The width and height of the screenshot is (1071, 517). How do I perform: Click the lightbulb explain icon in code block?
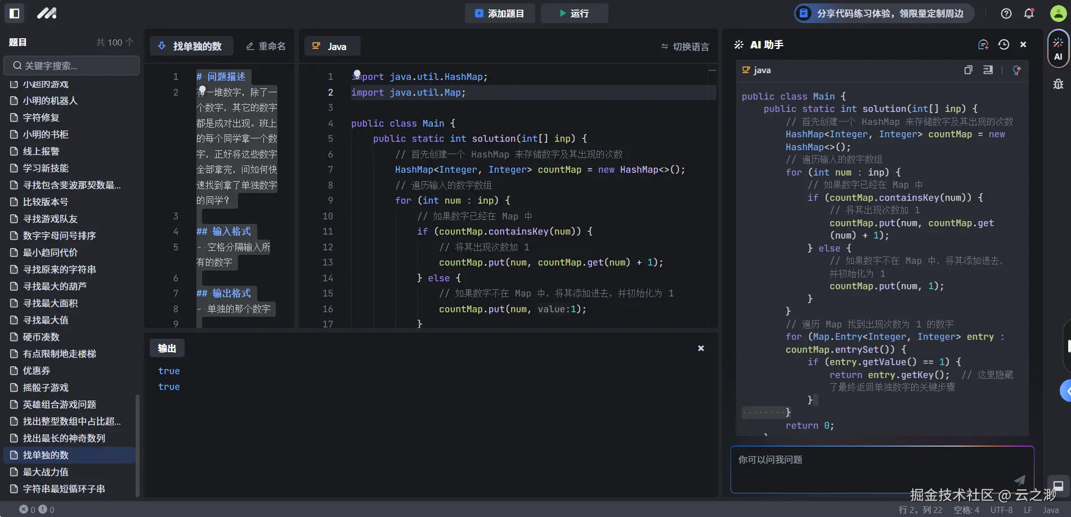(x=1016, y=70)
